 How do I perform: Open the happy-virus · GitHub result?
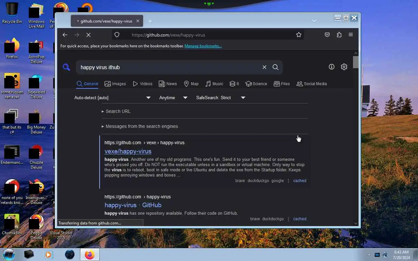click(133, 205)
